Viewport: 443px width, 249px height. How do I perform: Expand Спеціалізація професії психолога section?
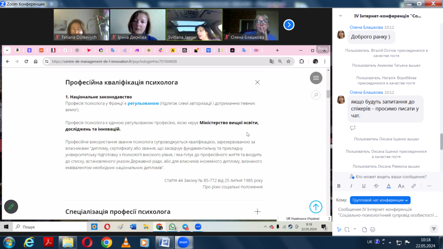click(x=257, y=211)
